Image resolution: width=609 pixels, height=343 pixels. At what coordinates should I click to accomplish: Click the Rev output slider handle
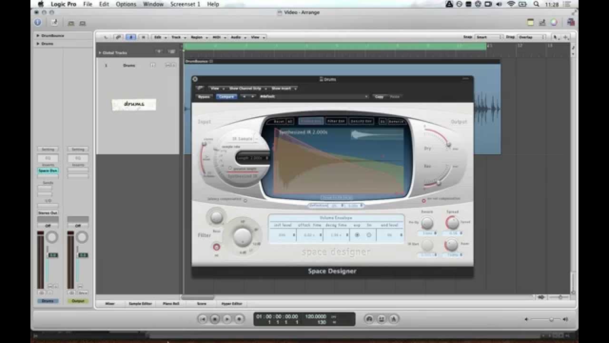click(x=438, y=183)
